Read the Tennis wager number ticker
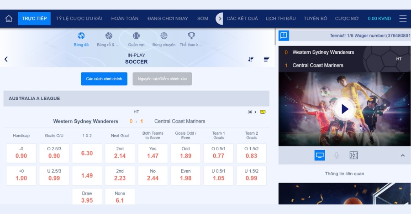Viewport: 411px width, 214px height. pos(370,36)
